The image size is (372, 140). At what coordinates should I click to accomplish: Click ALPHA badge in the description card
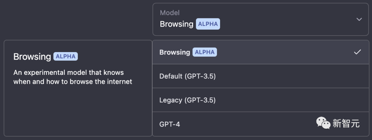65,56
